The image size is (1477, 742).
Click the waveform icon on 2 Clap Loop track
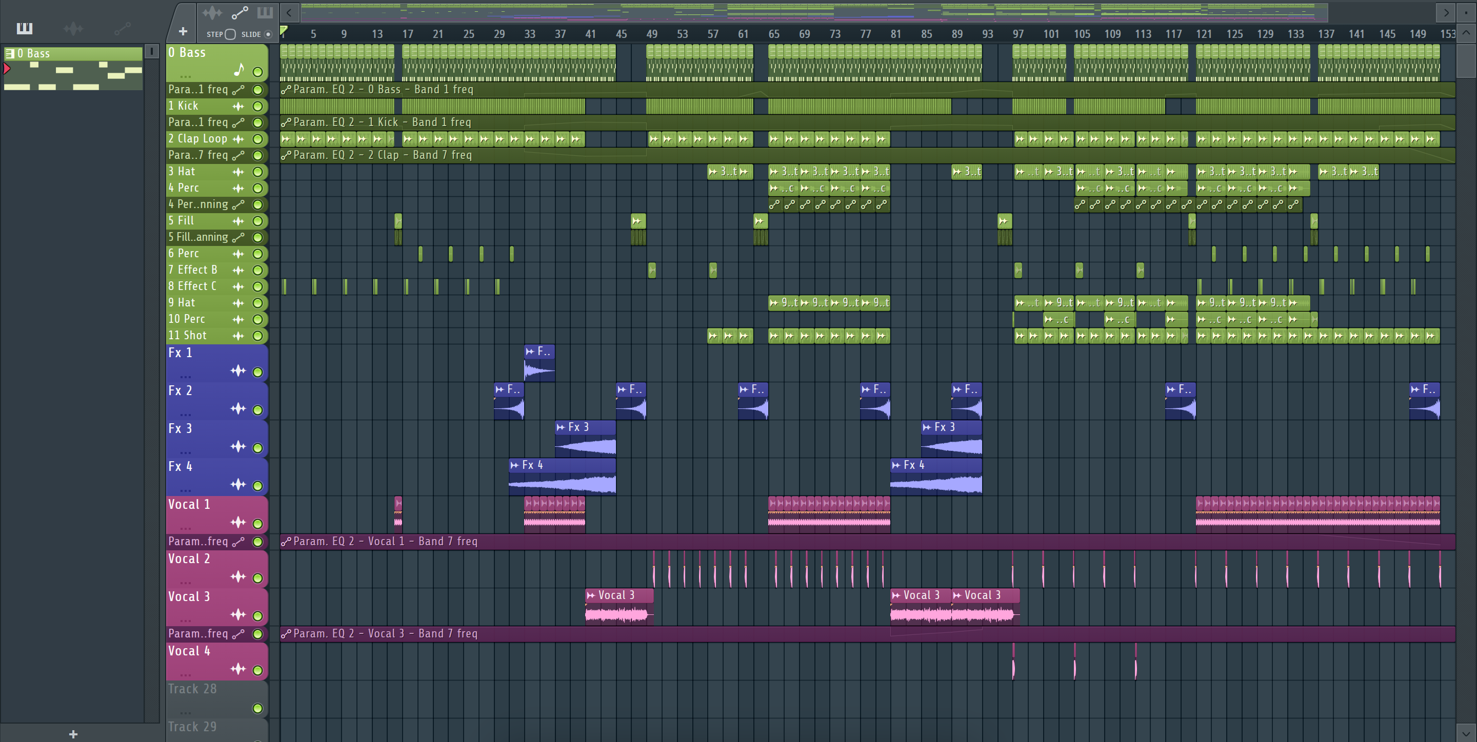pos(238,139)
